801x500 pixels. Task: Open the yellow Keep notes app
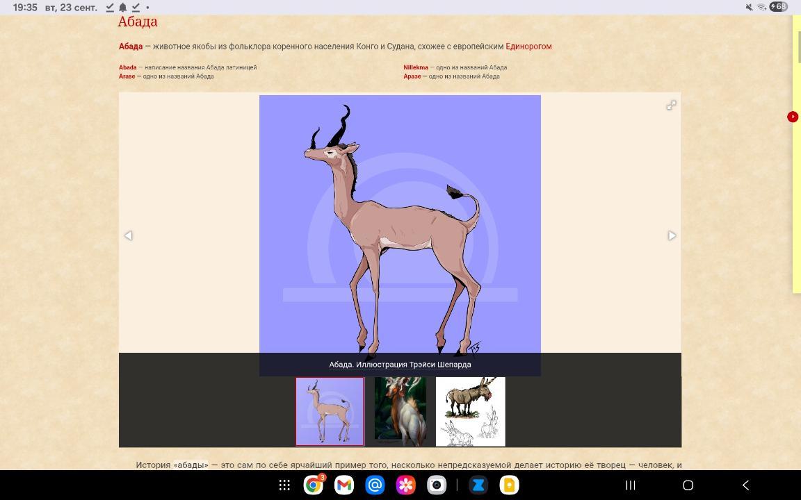(x=509, y=485)
